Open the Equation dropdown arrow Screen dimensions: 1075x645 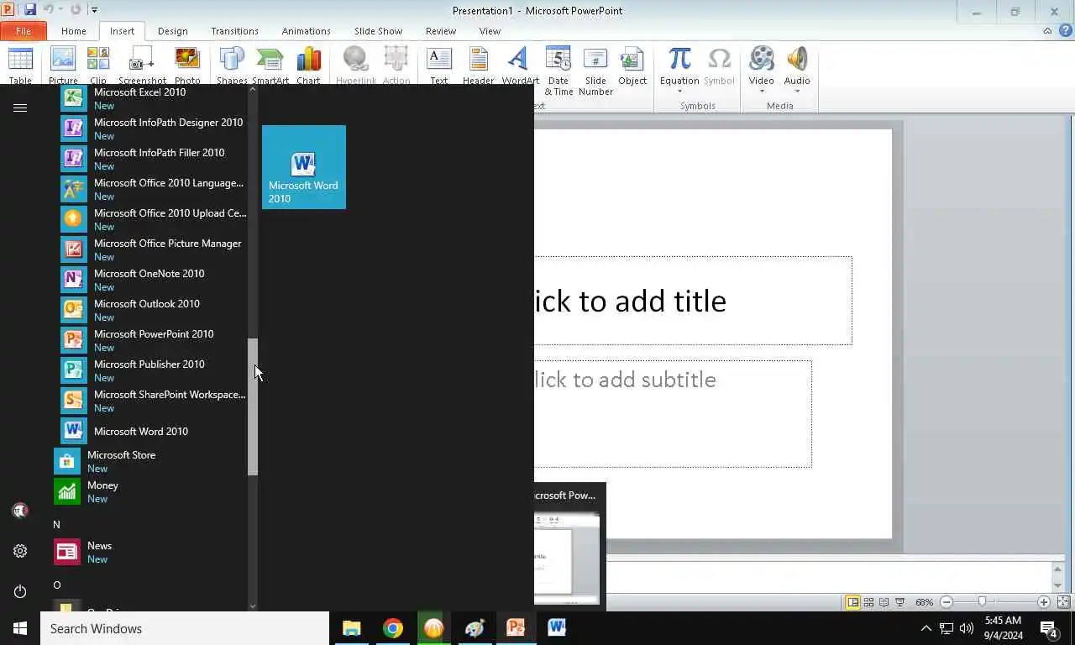(x=679, y=92)
